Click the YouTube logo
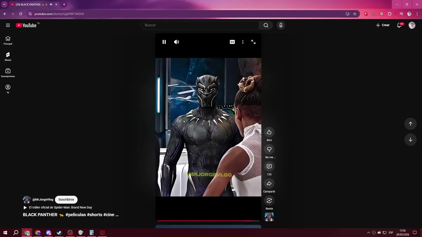 pos(26,25)
